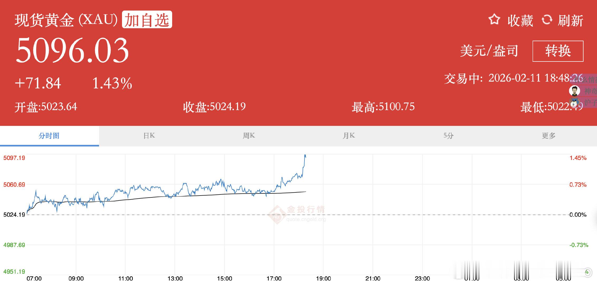Open the 更多 options menu
Image resolution: width=597 pixels, height=285 pixels.
point(549,135)
